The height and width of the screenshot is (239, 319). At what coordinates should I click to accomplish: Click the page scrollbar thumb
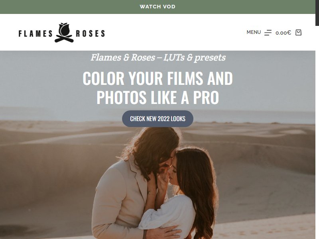[317, 13]
